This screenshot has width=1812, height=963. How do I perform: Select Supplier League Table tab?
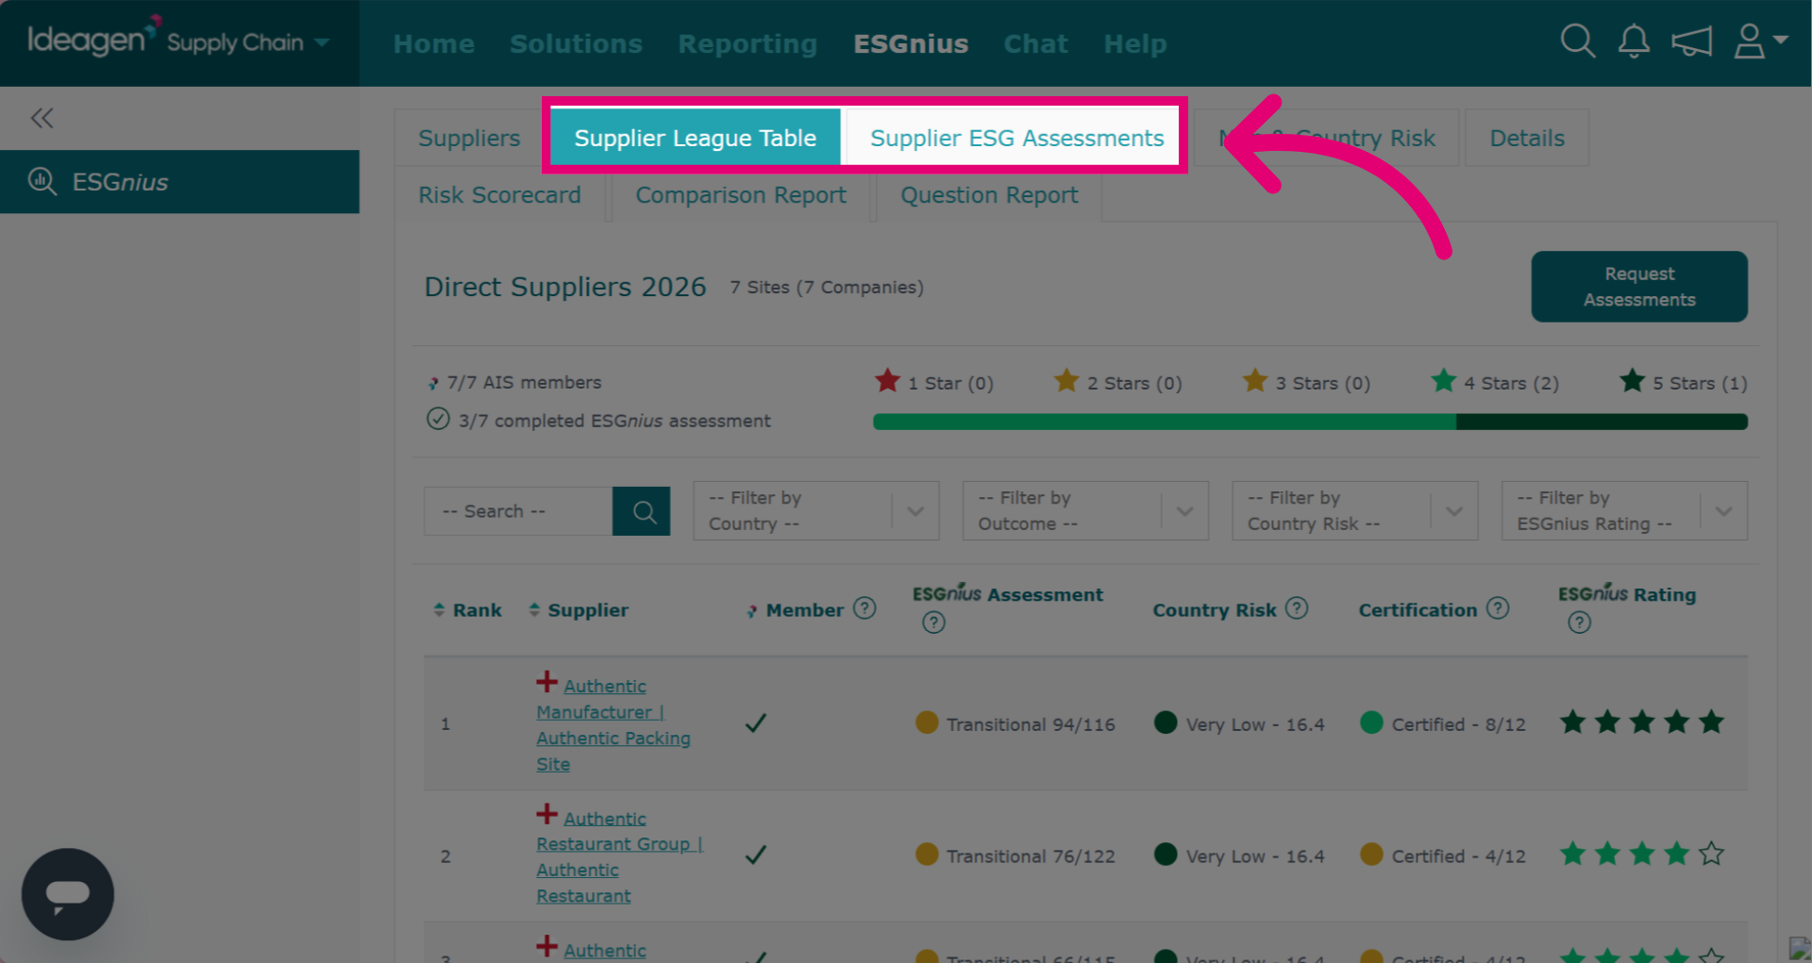[x=695, y=138]
